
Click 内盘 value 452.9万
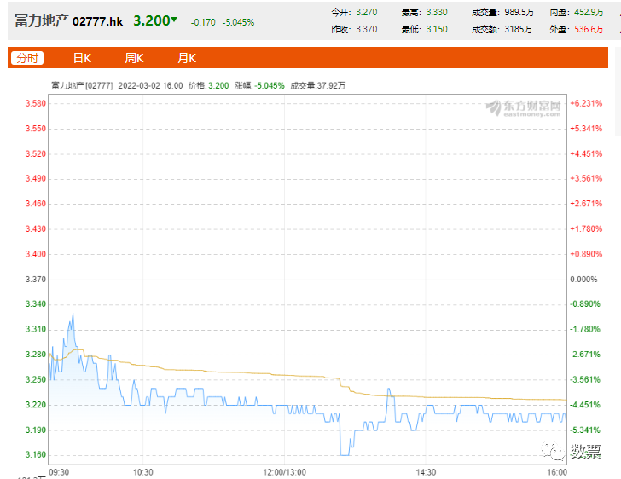click(589, 12)
